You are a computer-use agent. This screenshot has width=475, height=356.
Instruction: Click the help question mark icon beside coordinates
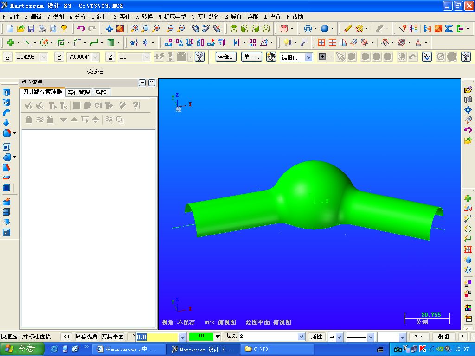pos(199,57)
